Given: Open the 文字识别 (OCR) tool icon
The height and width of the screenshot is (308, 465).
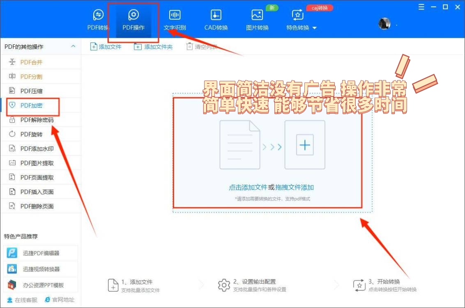Looking at the screenshot, I should (174, 18).
